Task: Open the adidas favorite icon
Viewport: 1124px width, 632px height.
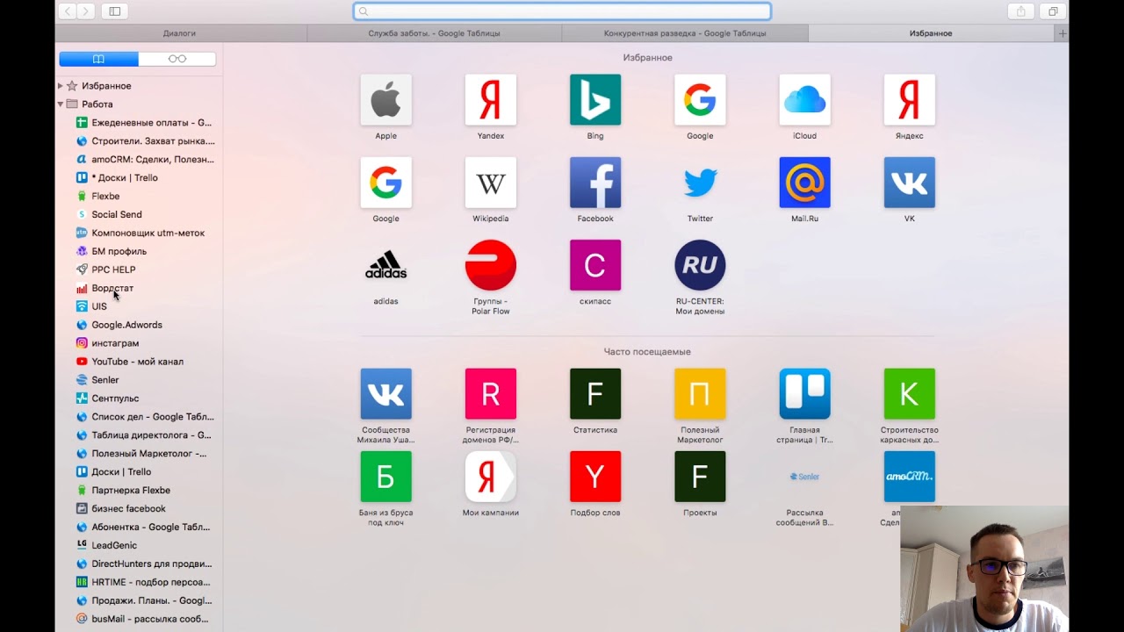Action: pos(385,265)
